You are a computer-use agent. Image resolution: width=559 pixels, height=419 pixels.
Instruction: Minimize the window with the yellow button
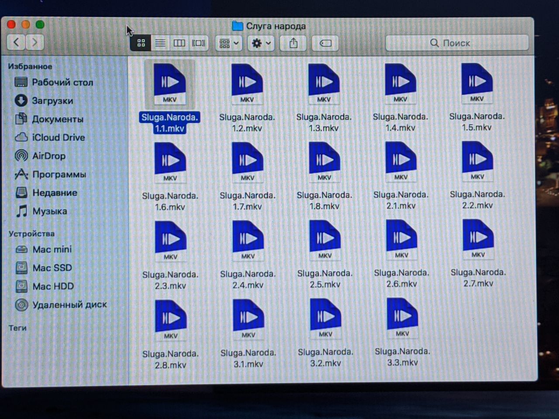(x=25, y=24)
